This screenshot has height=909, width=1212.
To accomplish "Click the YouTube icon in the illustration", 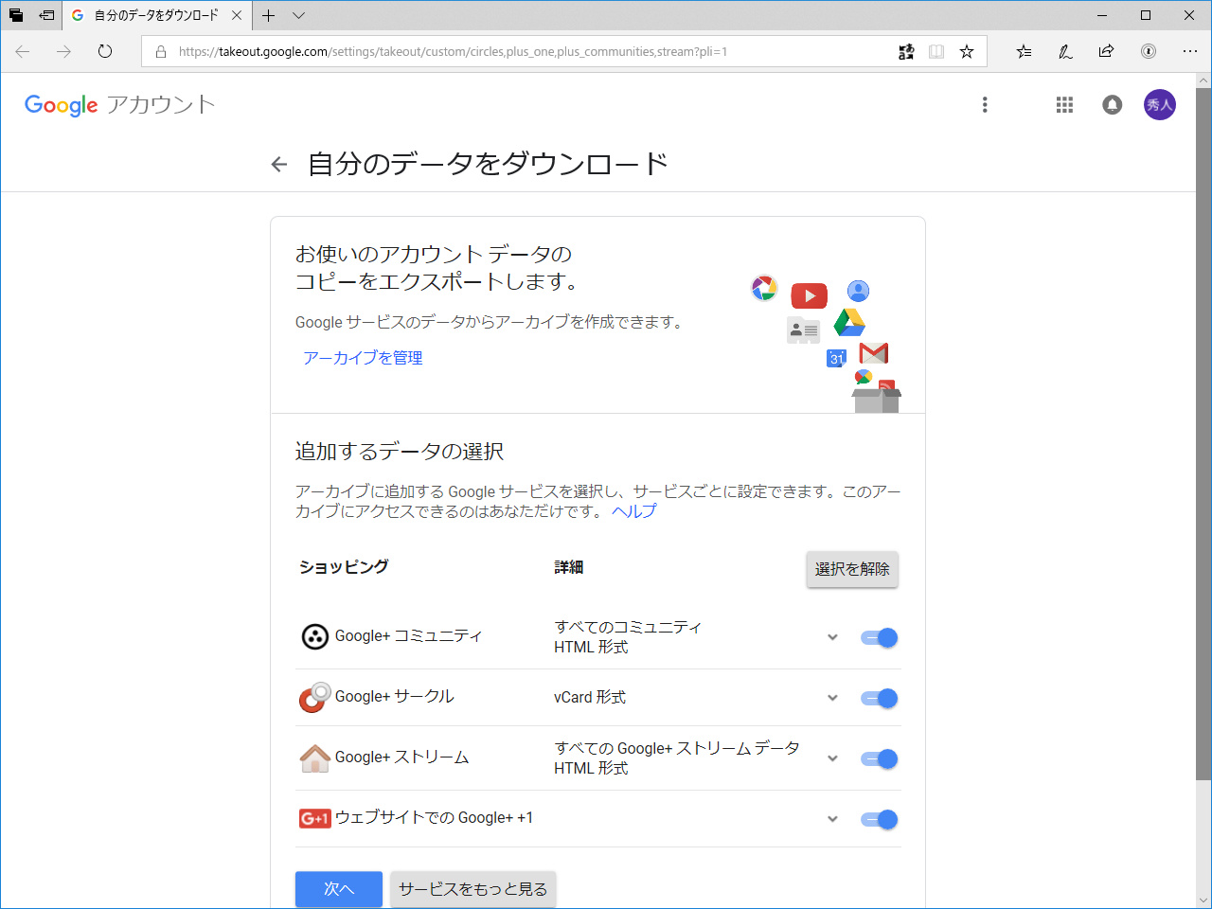I will pyautogui.click(x=809, y=295).
